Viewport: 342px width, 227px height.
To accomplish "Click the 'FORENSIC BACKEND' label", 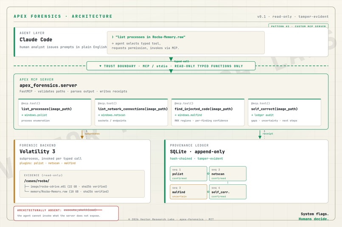I will [38, 145].
